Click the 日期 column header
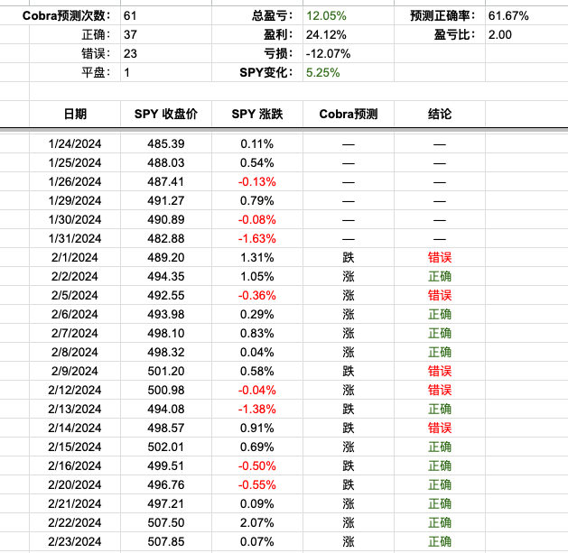568x553 pixels. click(x=75, y=114)
